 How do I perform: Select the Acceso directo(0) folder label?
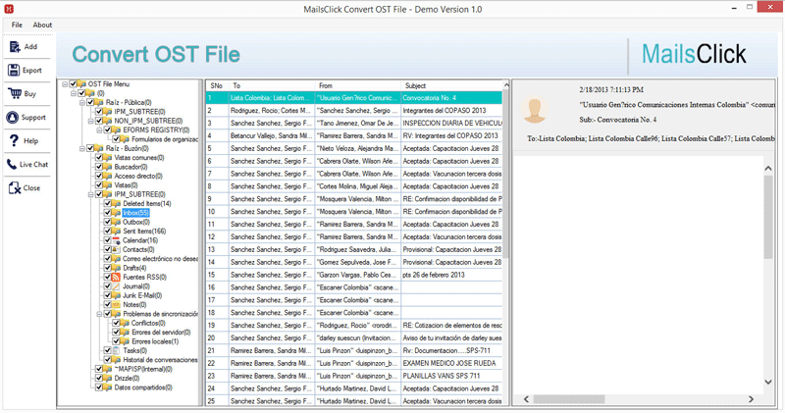(138, 177)
